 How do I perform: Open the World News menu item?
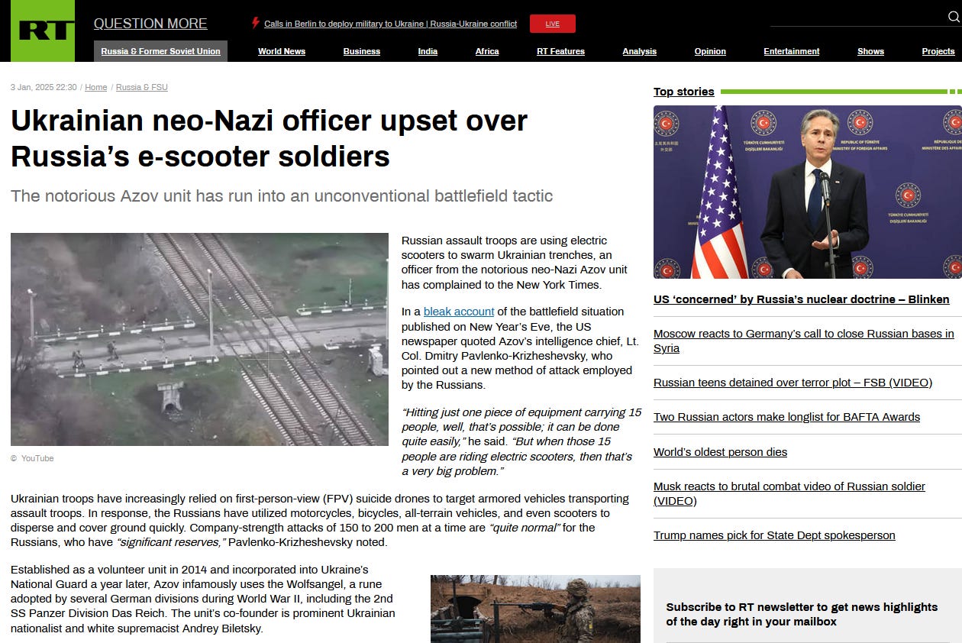coord(282,51)
